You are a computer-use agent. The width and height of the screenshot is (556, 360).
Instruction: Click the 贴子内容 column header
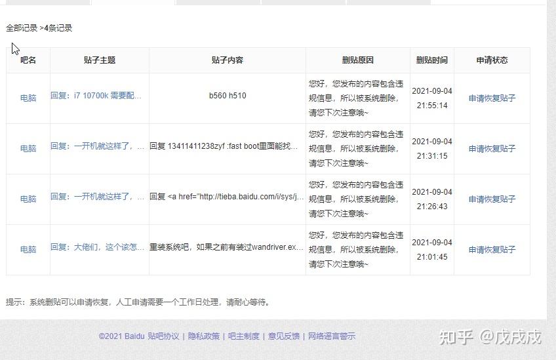point(228,60)
